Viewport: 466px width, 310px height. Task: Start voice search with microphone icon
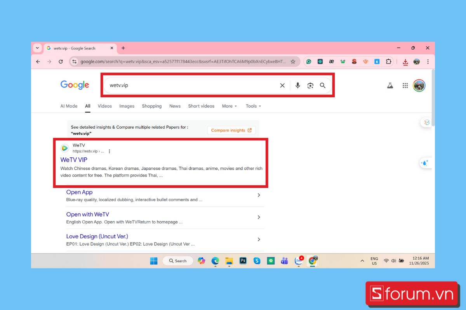(x=298, y=86)
